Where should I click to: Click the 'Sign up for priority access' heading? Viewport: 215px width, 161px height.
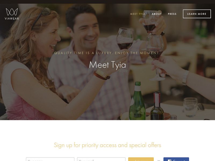click(107, 145)
